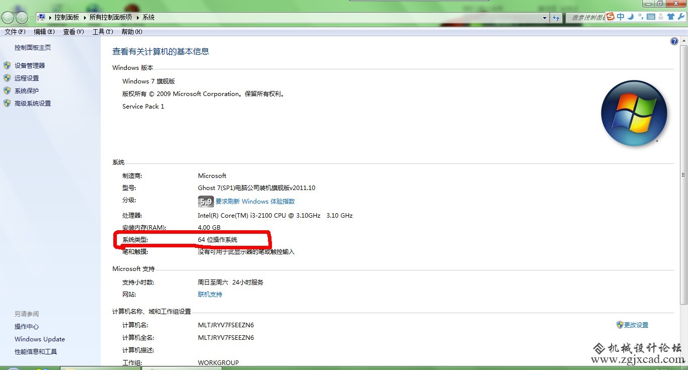Open the 系统保护 link
The image size is (688, 370).
pyautogui.click(x=27, y=90)
